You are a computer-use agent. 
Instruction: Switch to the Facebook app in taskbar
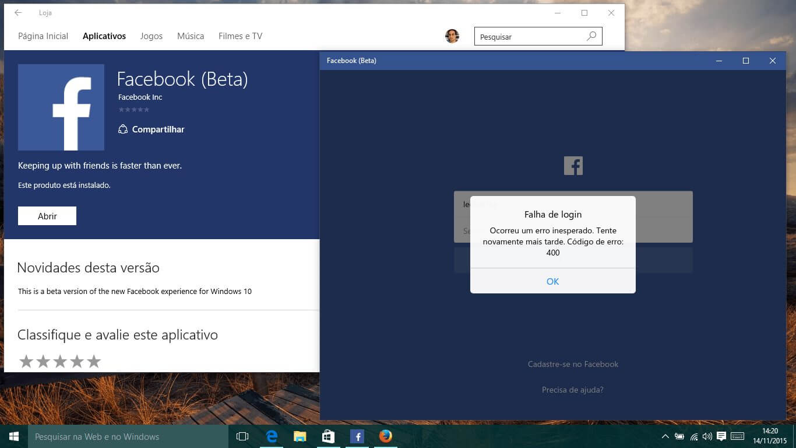click(357, 436)
